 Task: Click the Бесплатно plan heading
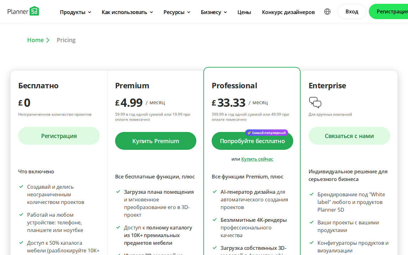38,85
